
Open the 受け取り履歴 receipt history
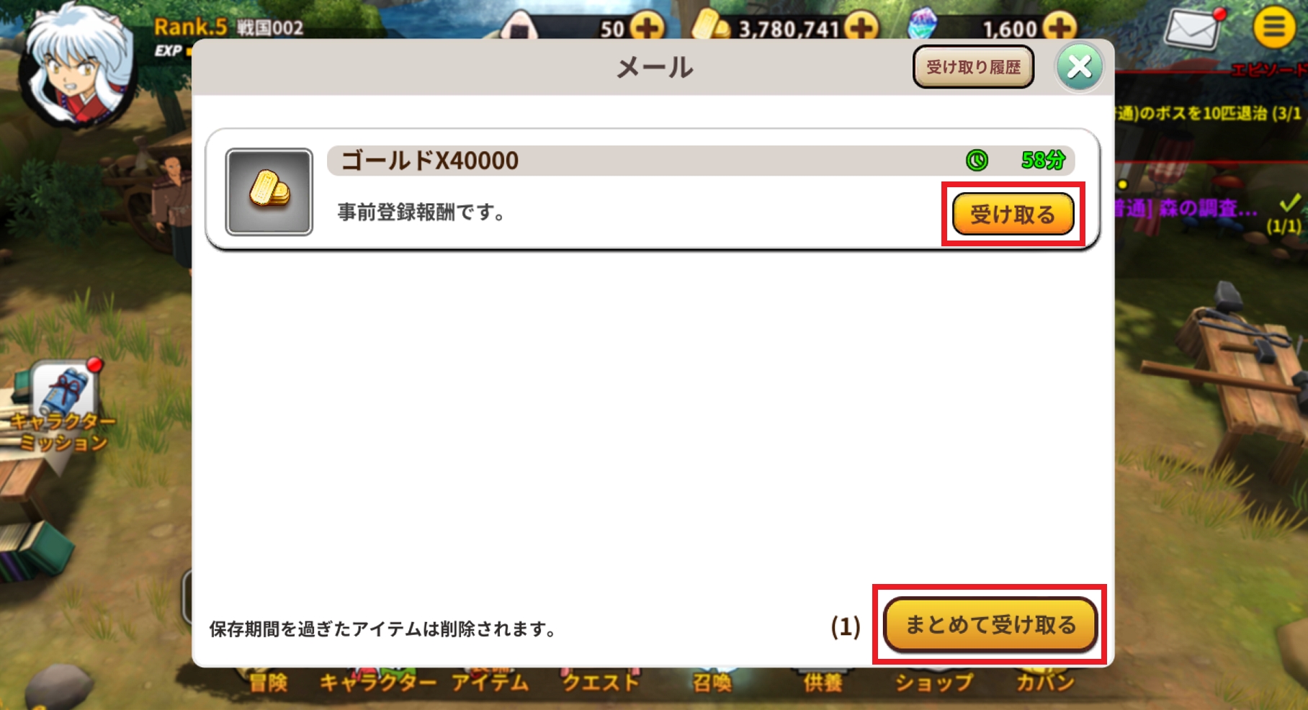click(x=973, y=67)
